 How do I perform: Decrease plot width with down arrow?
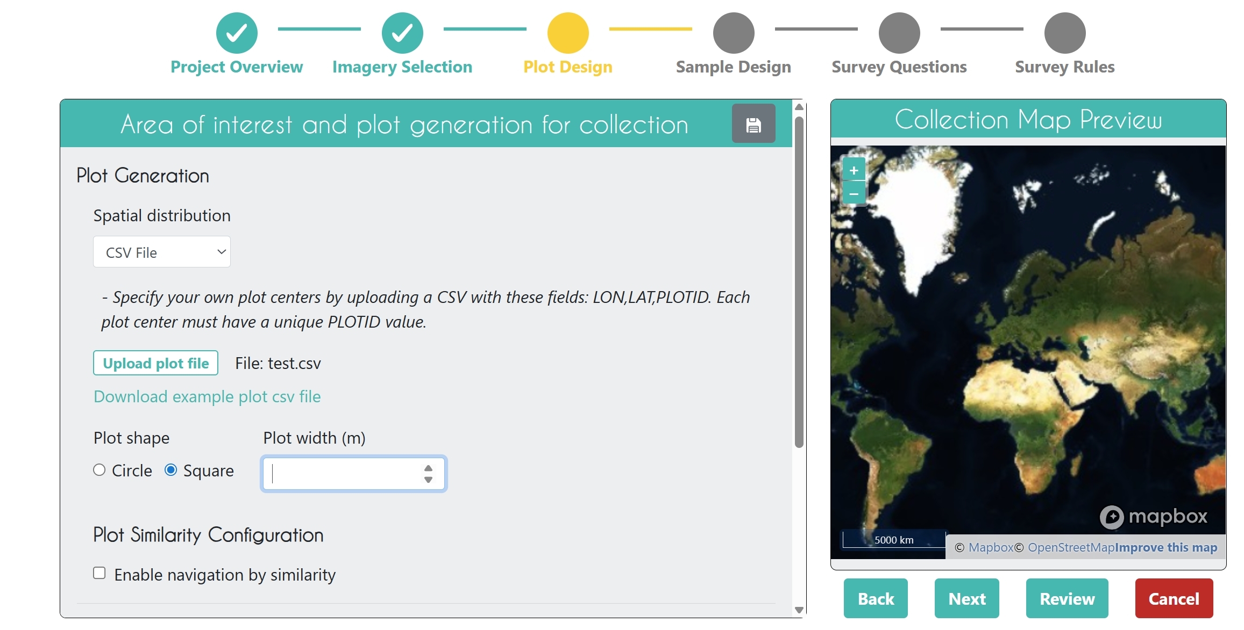point(428,480)
